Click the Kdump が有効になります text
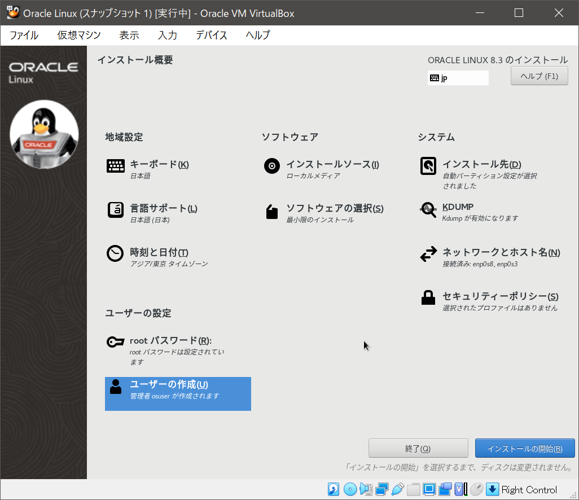Screen dimensions: 579x500 click(480, 218)
